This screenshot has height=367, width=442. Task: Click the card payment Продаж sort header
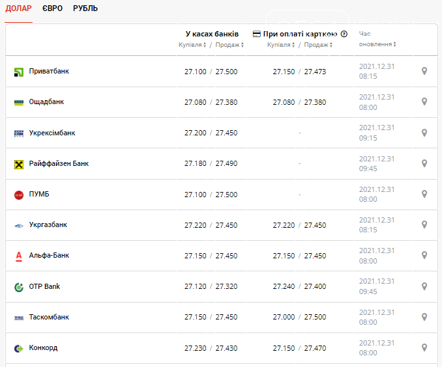(318, 45)
